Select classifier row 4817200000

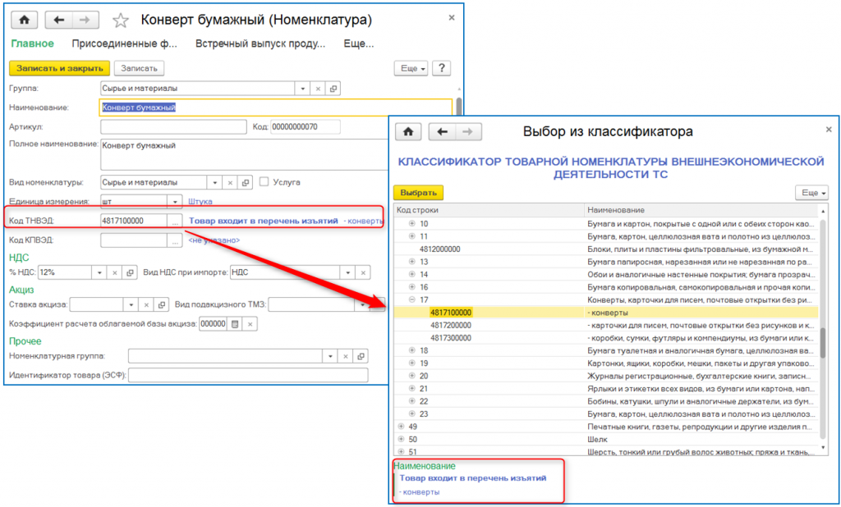pos(451,325)
